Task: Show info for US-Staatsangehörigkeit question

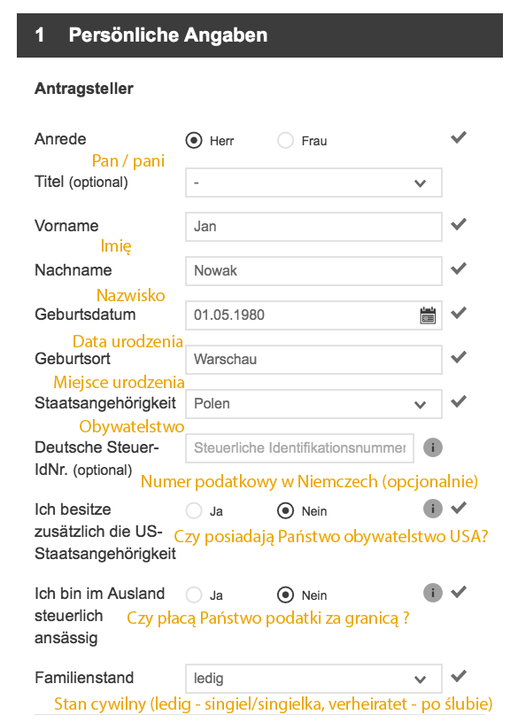Action: [433, 509]
